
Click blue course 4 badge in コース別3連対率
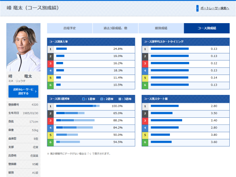51,128
